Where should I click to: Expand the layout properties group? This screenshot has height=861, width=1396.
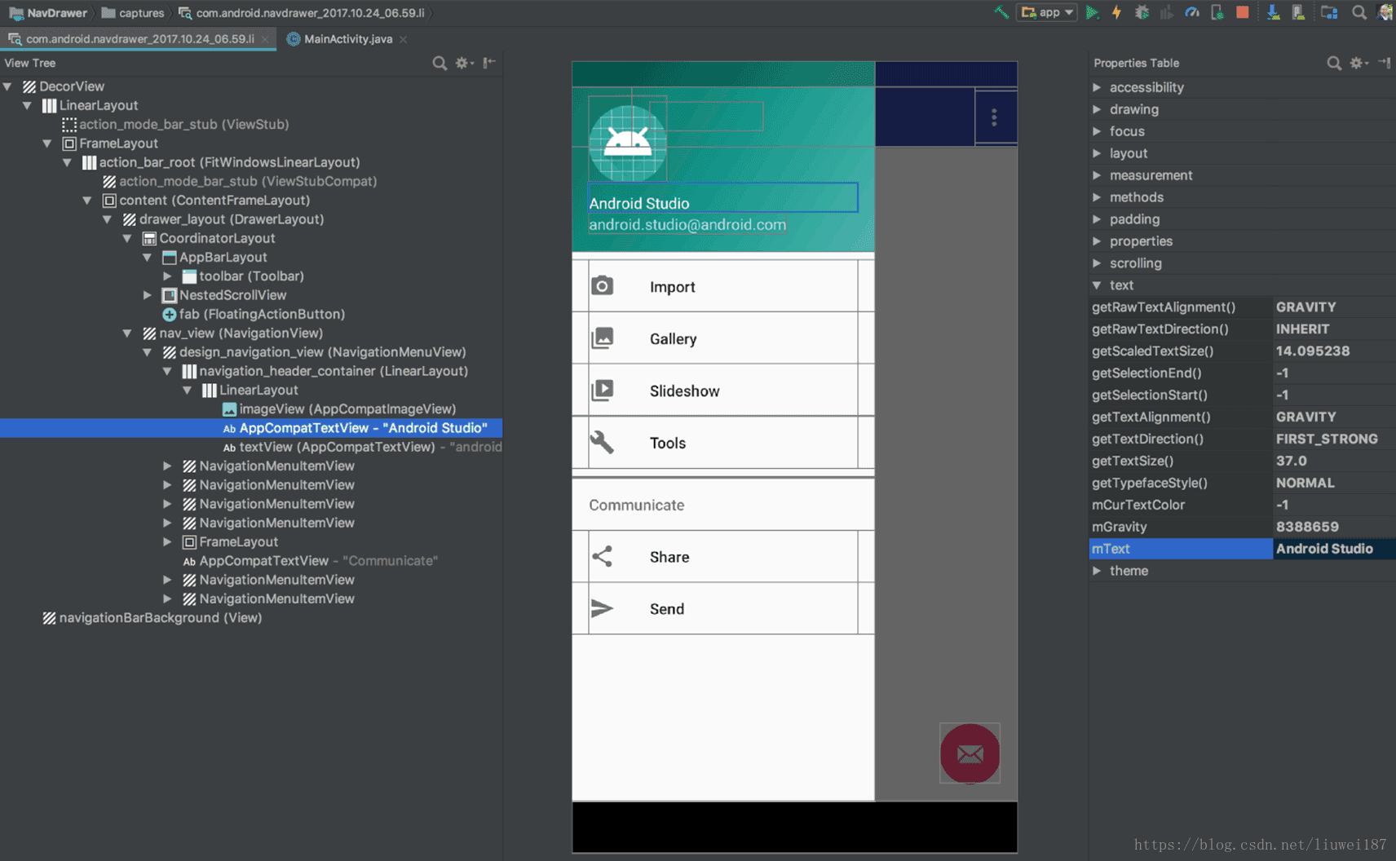[x=1097, y=153]
